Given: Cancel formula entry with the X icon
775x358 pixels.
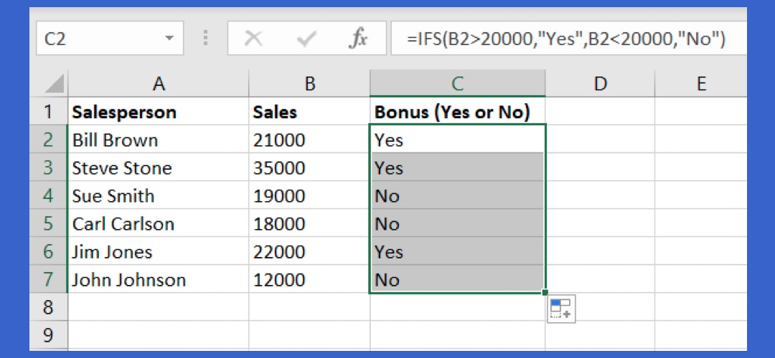Looking at the screenshot, I should 253,39.
